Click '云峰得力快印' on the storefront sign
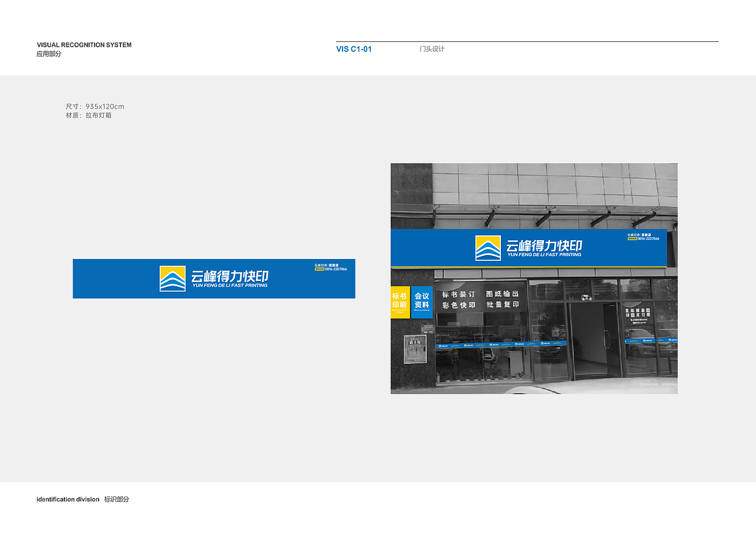This screenshot has height=534, width=756. click(x=545, y=245)
